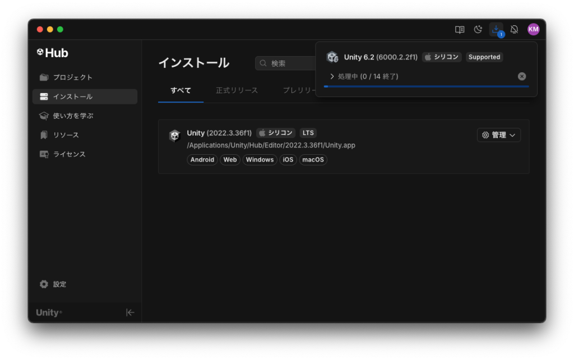
Task: Click the Unity 6.2 (6000.2.2f1) title
Action: (x=381, y=57)
